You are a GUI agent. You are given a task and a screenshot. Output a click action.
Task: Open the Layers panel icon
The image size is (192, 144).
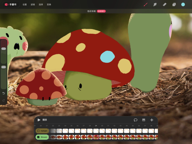point(174,4)
